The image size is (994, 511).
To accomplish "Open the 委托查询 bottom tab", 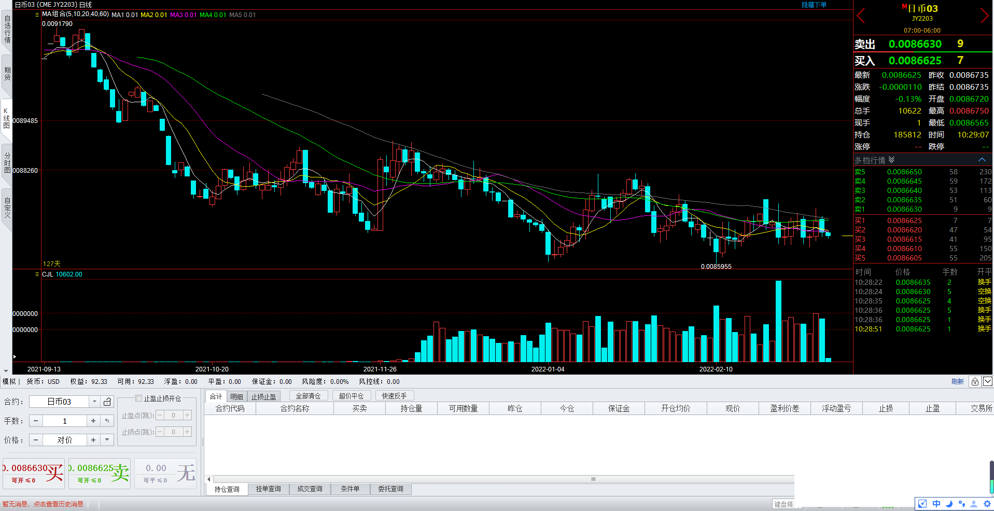I will click(x=390, y=489).
